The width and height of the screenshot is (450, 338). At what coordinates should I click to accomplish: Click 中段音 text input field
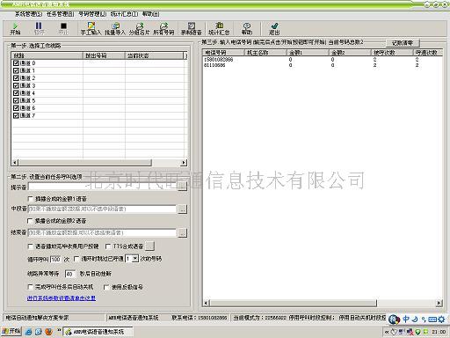(x=102, y=209)
